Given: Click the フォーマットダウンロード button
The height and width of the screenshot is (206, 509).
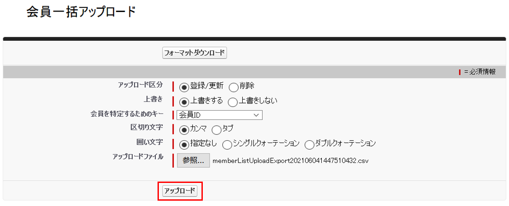Looking at the screenshot, I should tap(194, 53).
